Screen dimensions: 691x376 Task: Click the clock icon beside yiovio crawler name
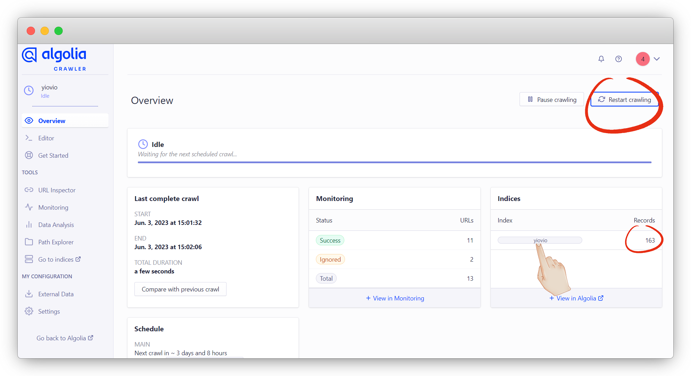28,90
